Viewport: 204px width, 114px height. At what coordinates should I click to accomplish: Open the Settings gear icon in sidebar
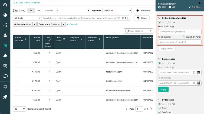(5, 87)
